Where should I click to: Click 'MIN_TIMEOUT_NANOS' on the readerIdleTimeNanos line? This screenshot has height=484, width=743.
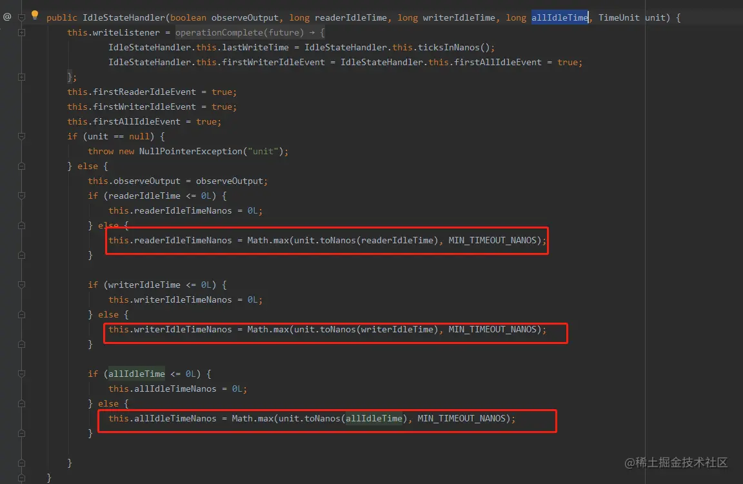pos(492,240)
